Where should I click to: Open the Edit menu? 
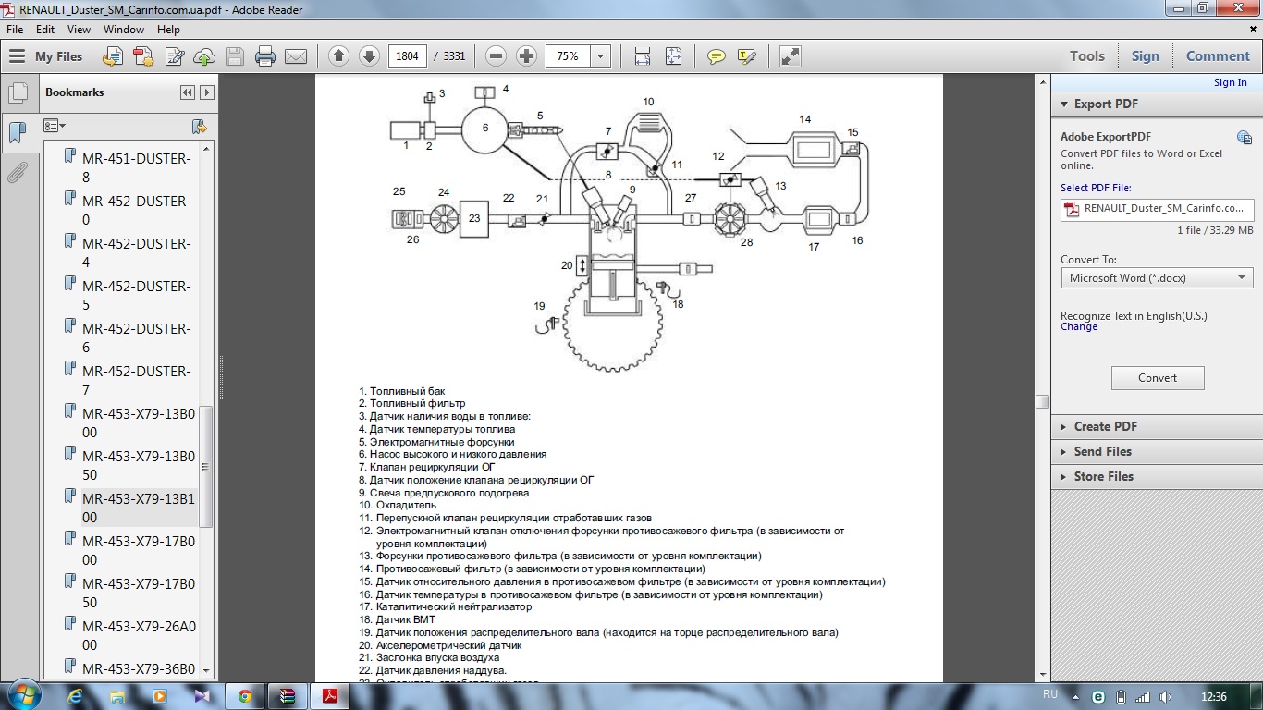coord(45,30)
